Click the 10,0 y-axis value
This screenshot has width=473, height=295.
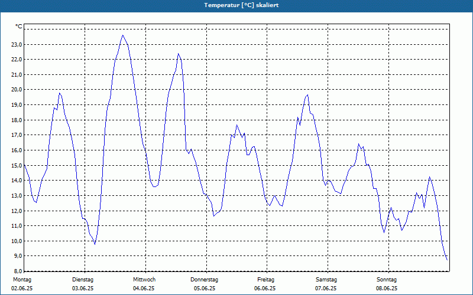pyautogui.click(x=17, y=241)
